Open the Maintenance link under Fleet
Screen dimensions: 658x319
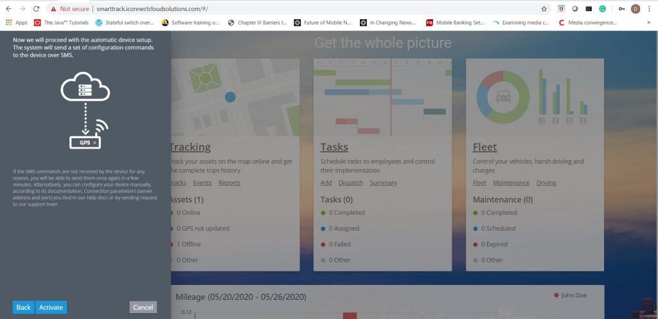pos(511,183)
